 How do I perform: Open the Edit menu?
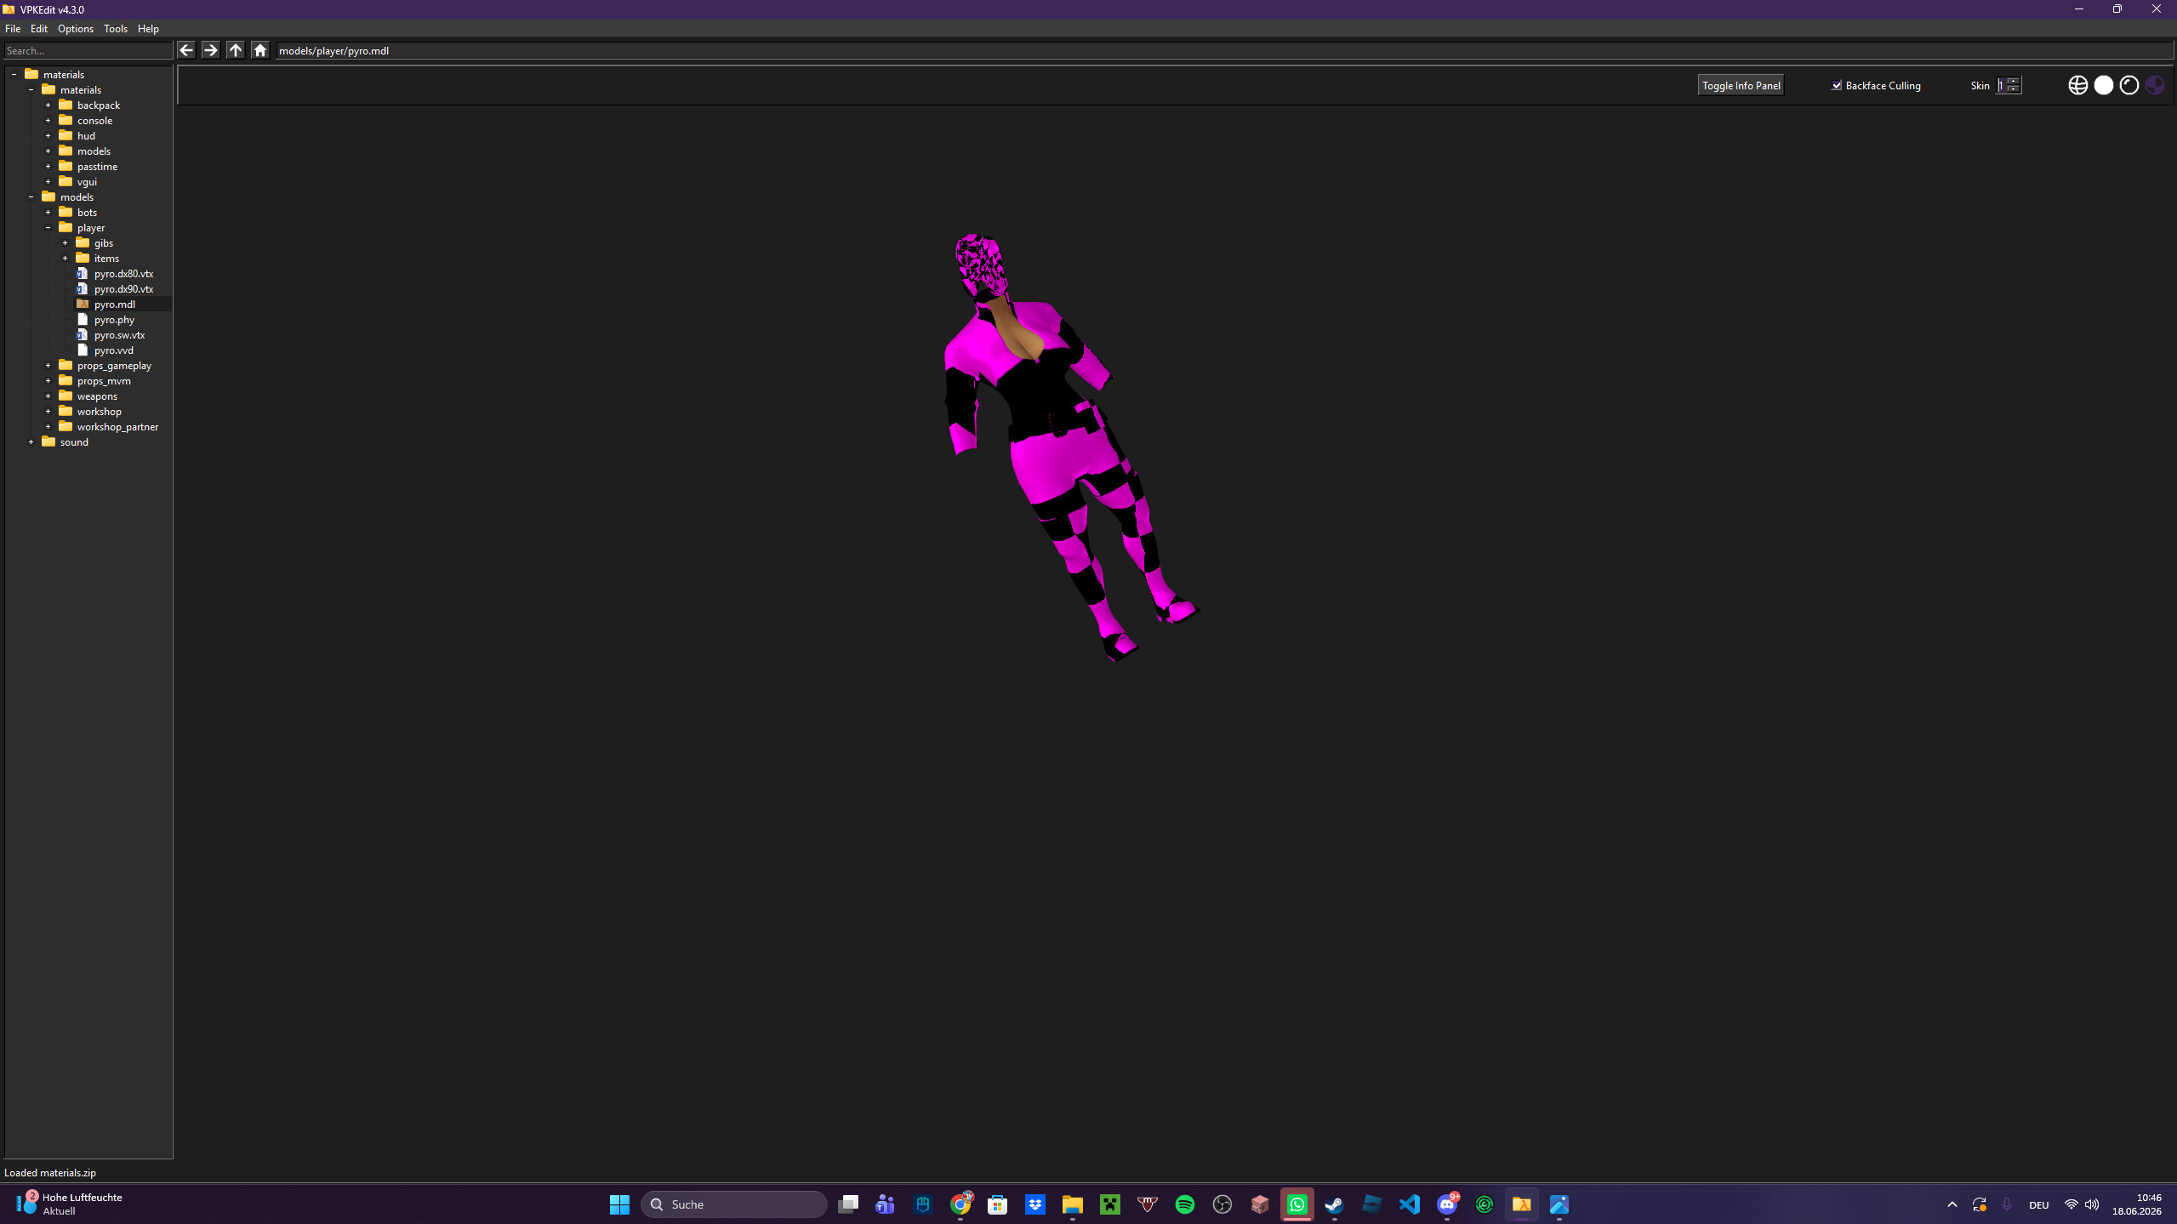tap(39, 29)
